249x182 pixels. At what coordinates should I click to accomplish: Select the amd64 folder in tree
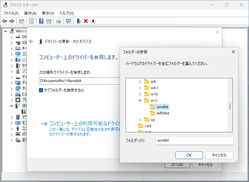click(159, 107)
